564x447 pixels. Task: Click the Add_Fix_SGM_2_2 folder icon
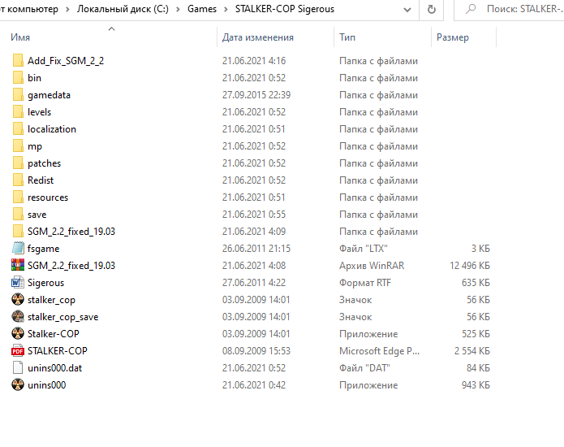pos(18,60)
